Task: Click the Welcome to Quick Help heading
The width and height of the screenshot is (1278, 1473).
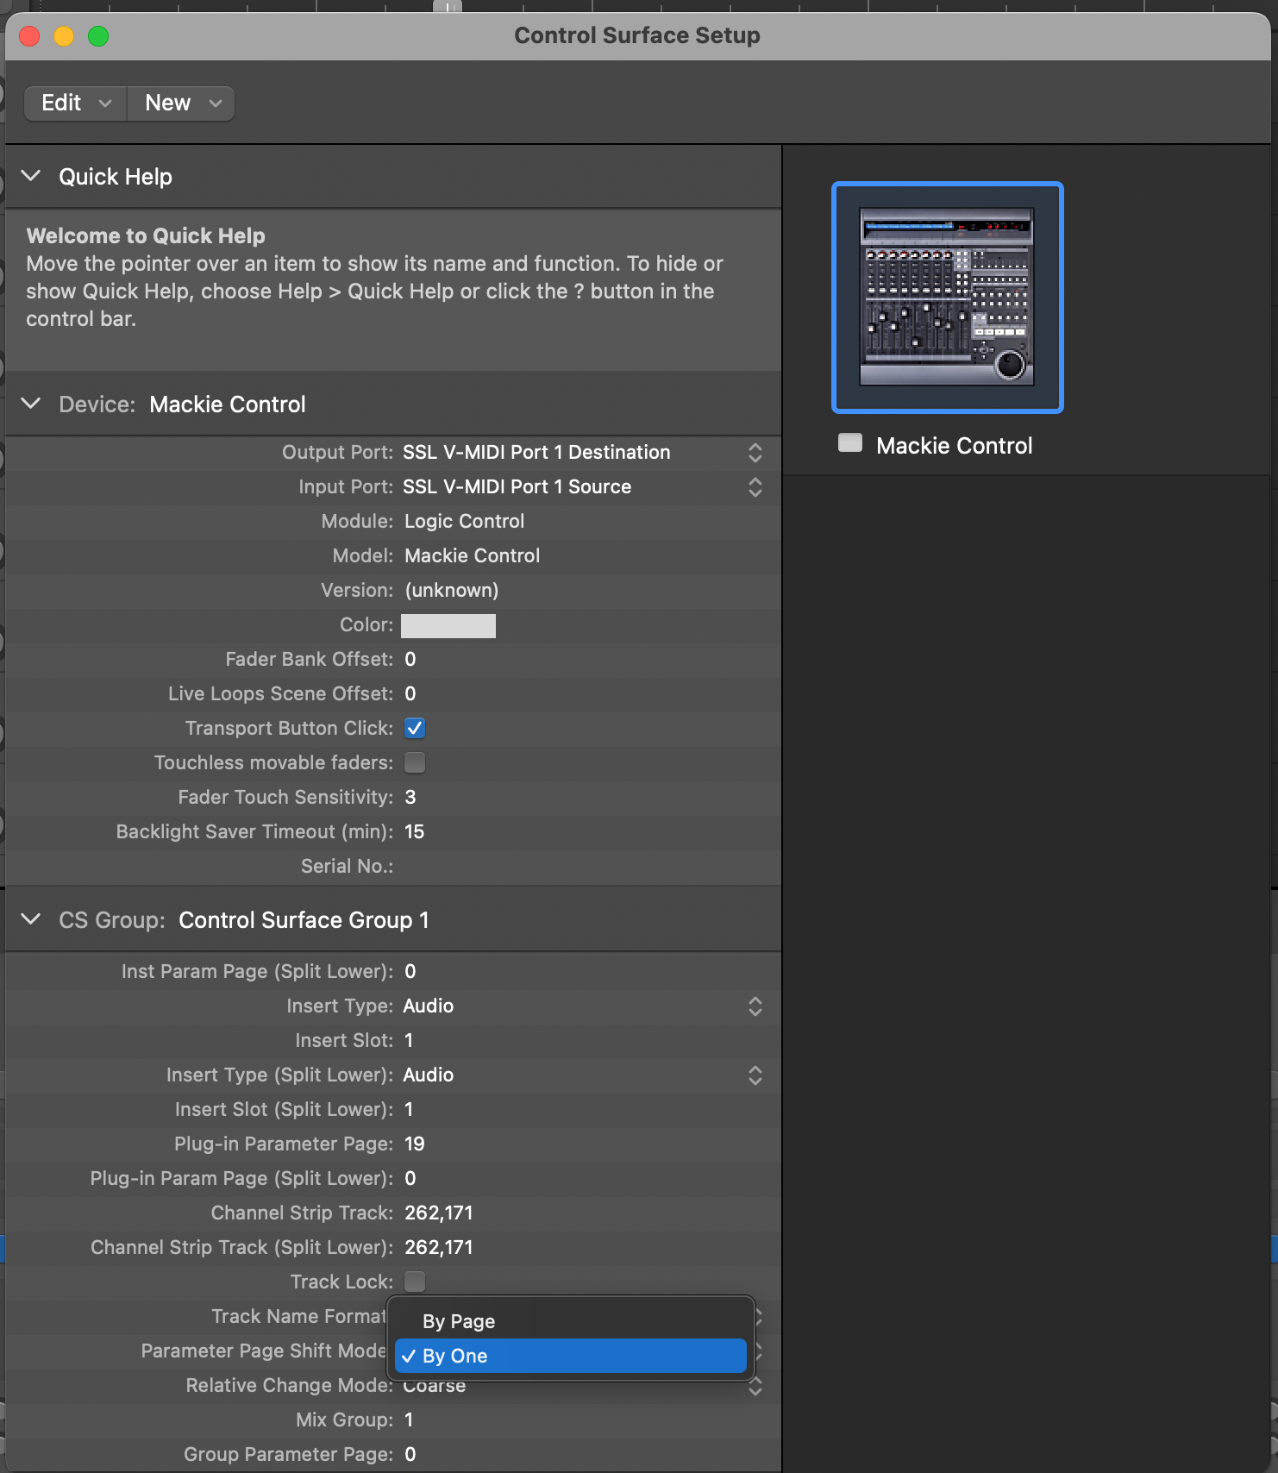Action: click(146, 235)
